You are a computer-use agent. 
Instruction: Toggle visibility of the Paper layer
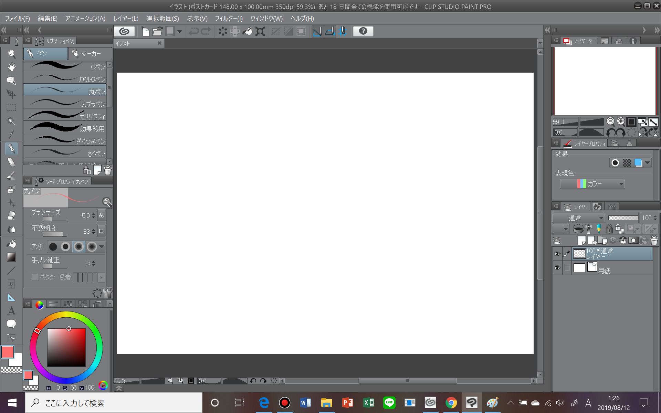(557, 268)
